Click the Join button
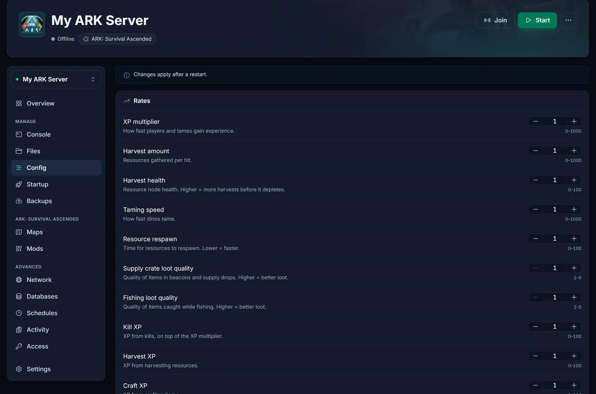This screenshot has width=596, height=394. [495, 20]
